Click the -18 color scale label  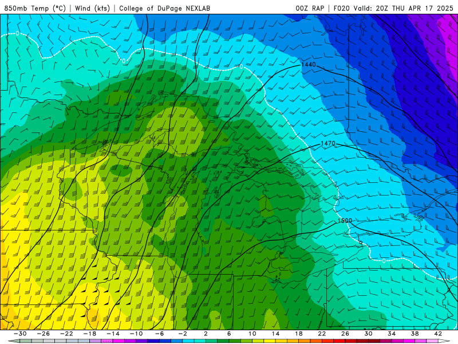90,334
